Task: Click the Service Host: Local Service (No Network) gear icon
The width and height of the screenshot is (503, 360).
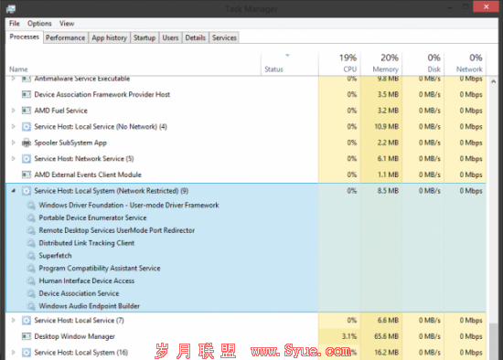Action: click(27, 127)
